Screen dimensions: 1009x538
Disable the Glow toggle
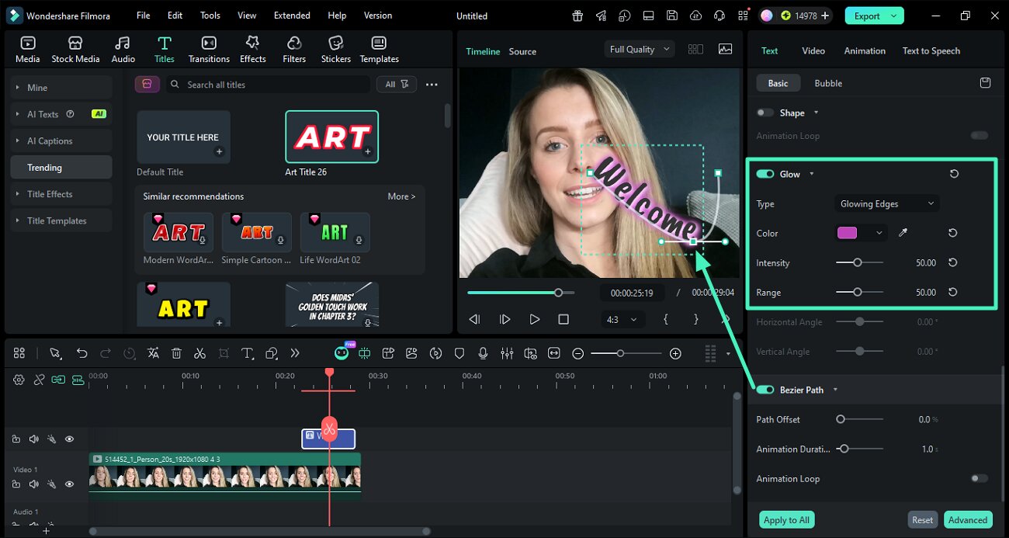click(x=765, y=174)
